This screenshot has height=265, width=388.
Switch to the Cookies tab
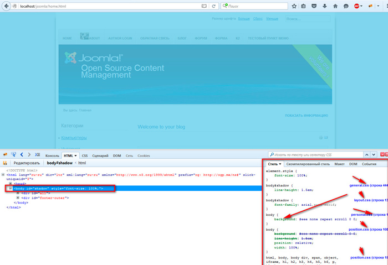click(144, 156)
